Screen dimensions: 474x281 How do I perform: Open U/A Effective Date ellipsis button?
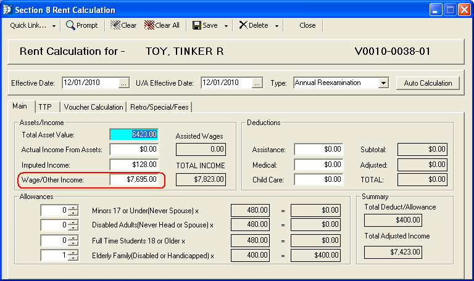(257, 83)
